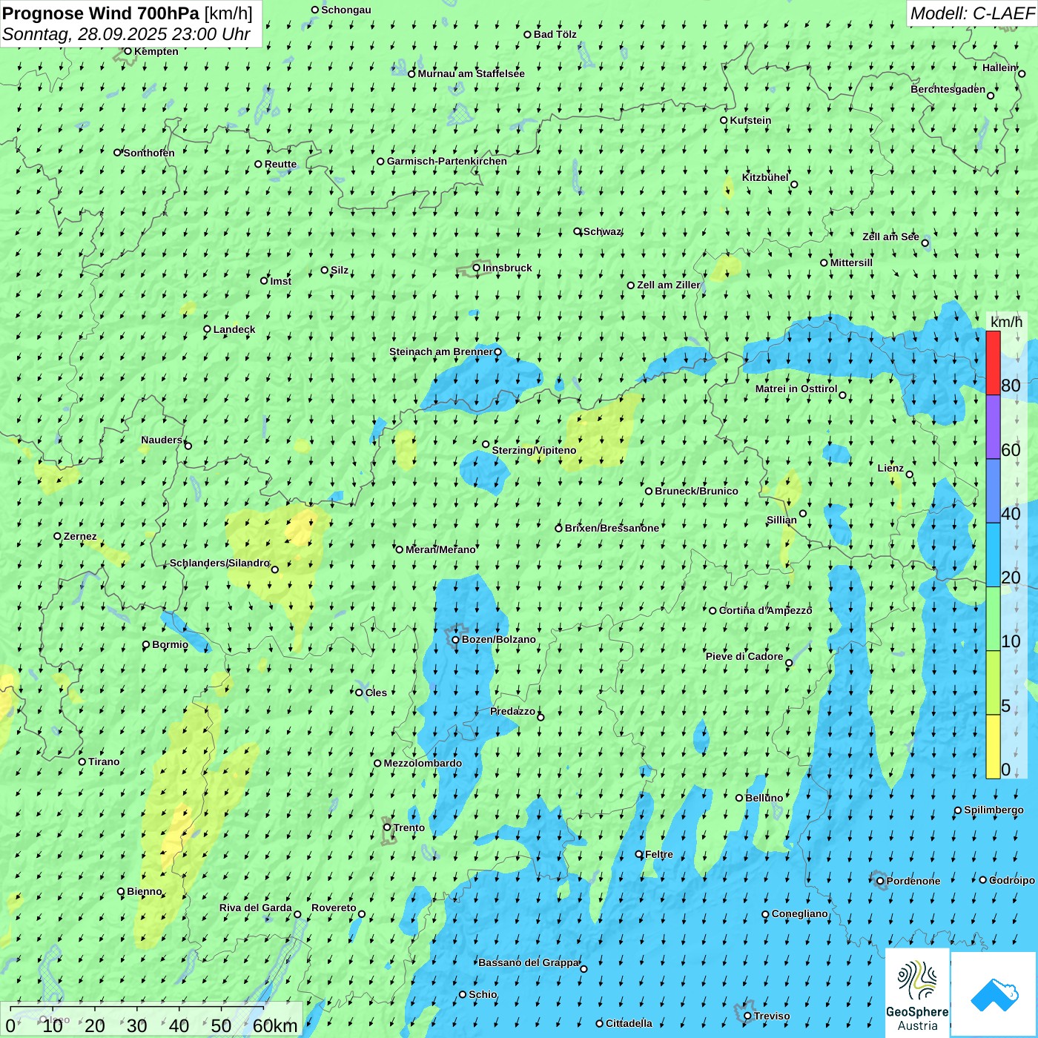1038x1038 pixels.
Task: Click the purple 60-80 legend swatch
Action: click(x=993, y=427)
